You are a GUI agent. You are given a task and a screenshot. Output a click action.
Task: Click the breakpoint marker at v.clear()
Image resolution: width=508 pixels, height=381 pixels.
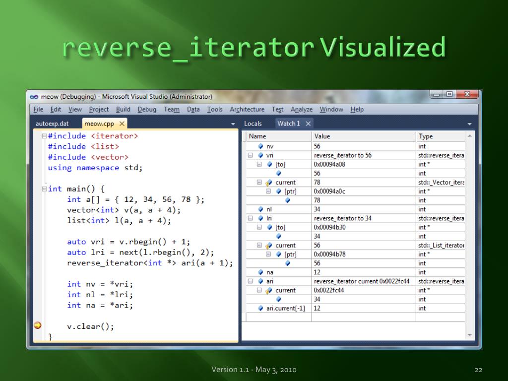click(x=38, y=325)
